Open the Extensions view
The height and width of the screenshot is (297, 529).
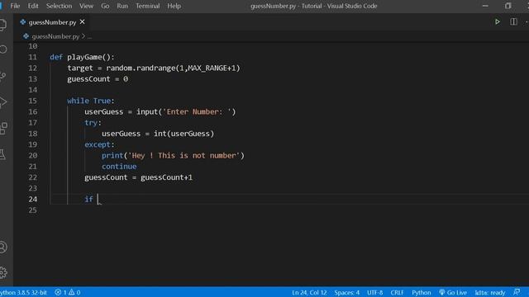click(3, 128)
